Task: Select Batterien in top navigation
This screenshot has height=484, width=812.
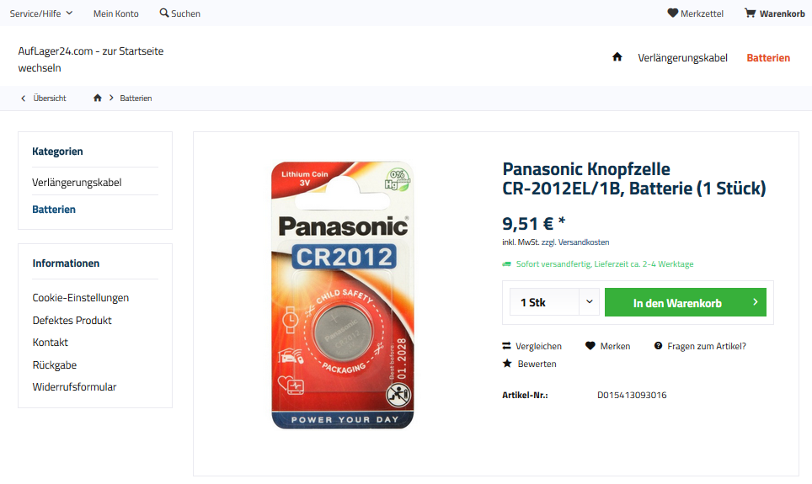Action: pos(768,58)
